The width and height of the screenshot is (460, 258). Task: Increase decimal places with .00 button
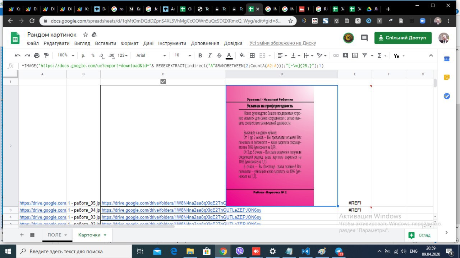pyautogui.click(x=111, y=55)
